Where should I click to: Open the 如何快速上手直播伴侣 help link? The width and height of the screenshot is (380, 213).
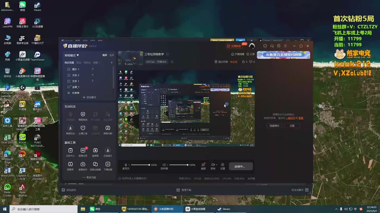(x=133, y=178)
